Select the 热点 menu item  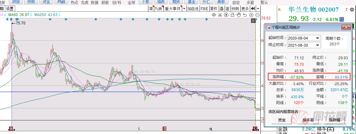tap(74, 3)
